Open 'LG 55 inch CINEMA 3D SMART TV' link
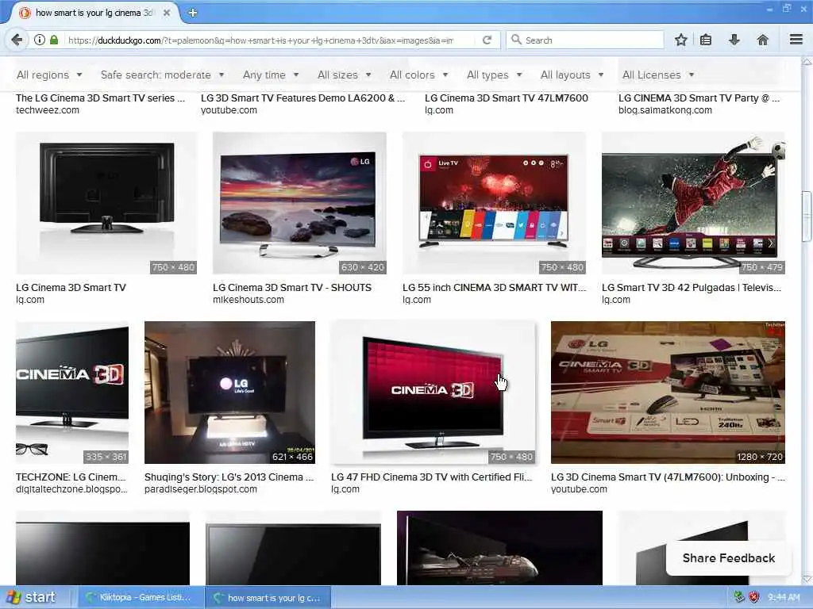813x609 pixels. tap(494, 287)
